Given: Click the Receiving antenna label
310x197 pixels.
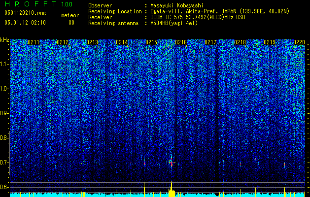Looking at the screenshot, I should [113, 23].
